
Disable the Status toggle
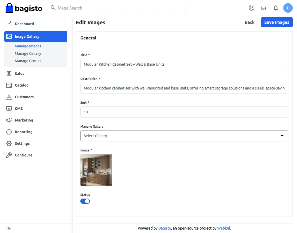point(85,201)
